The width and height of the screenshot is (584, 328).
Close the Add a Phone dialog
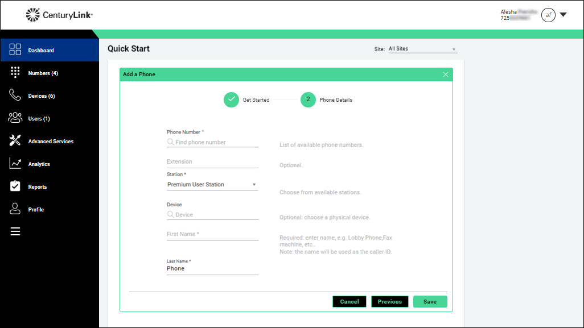446,74
